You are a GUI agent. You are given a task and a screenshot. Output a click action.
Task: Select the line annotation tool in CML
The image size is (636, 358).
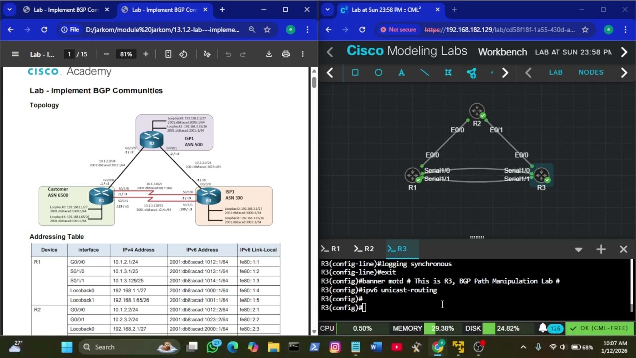pos(425,73)
